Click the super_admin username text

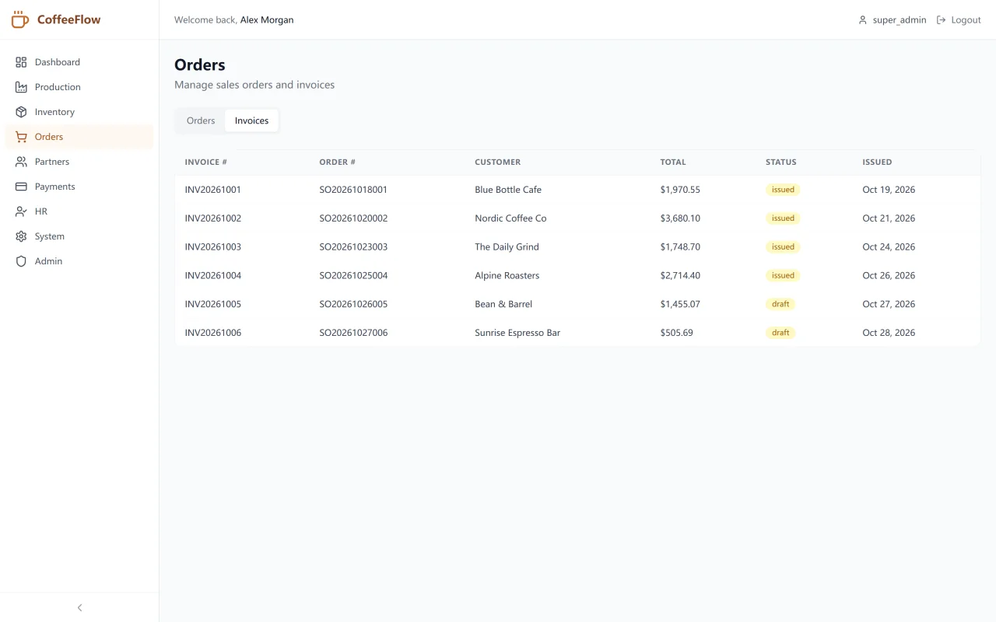click(x=900, y=20)
